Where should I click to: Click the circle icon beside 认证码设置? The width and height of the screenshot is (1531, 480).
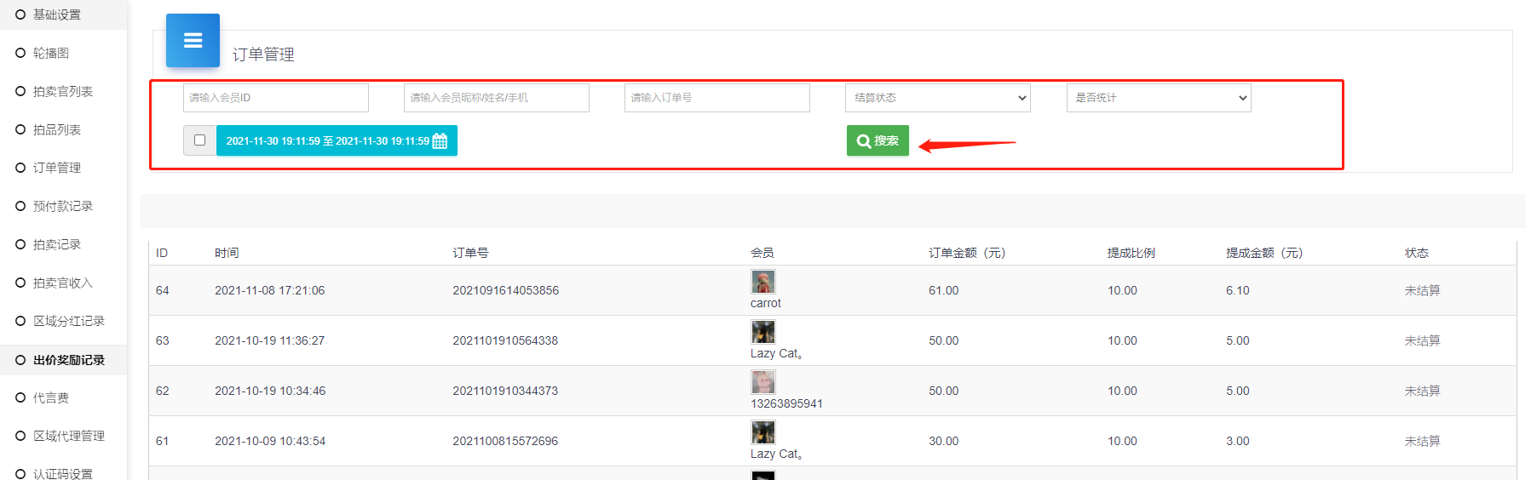pos(20,474)
